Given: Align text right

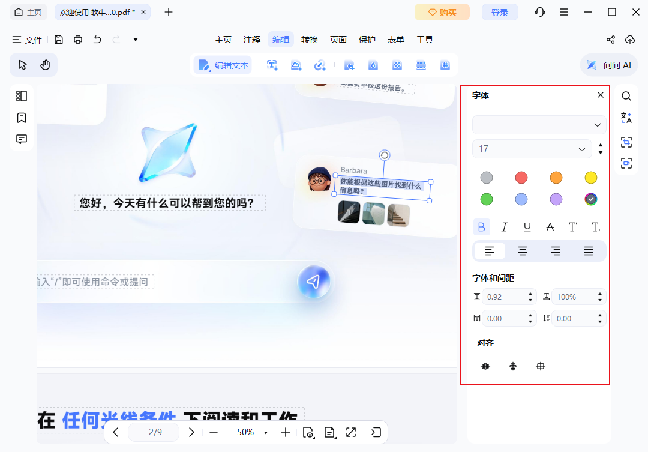Looking at the screenshot, I should click(556, 251).
